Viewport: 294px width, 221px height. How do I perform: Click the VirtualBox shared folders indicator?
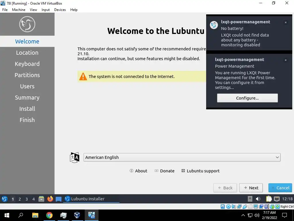pos(250,207)
